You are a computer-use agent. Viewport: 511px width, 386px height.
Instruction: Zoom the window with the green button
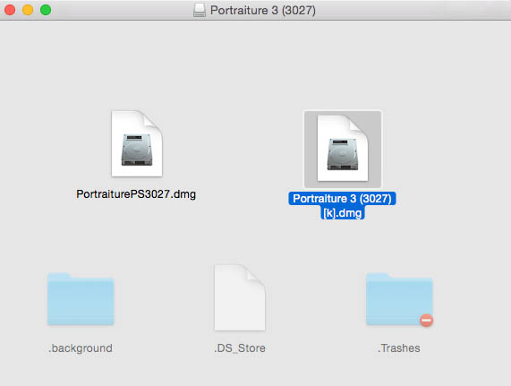[46, 10]
